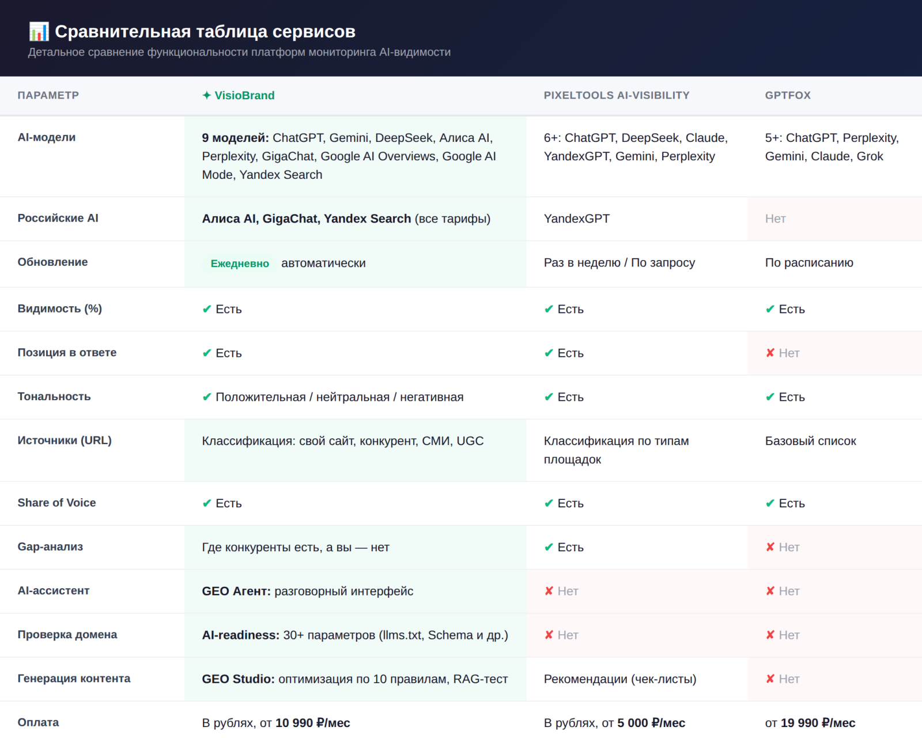Click GPTFox's Нет in the Российские AI row
The height and width of the screenshot is (738, 922).
(x=776, y=219)
